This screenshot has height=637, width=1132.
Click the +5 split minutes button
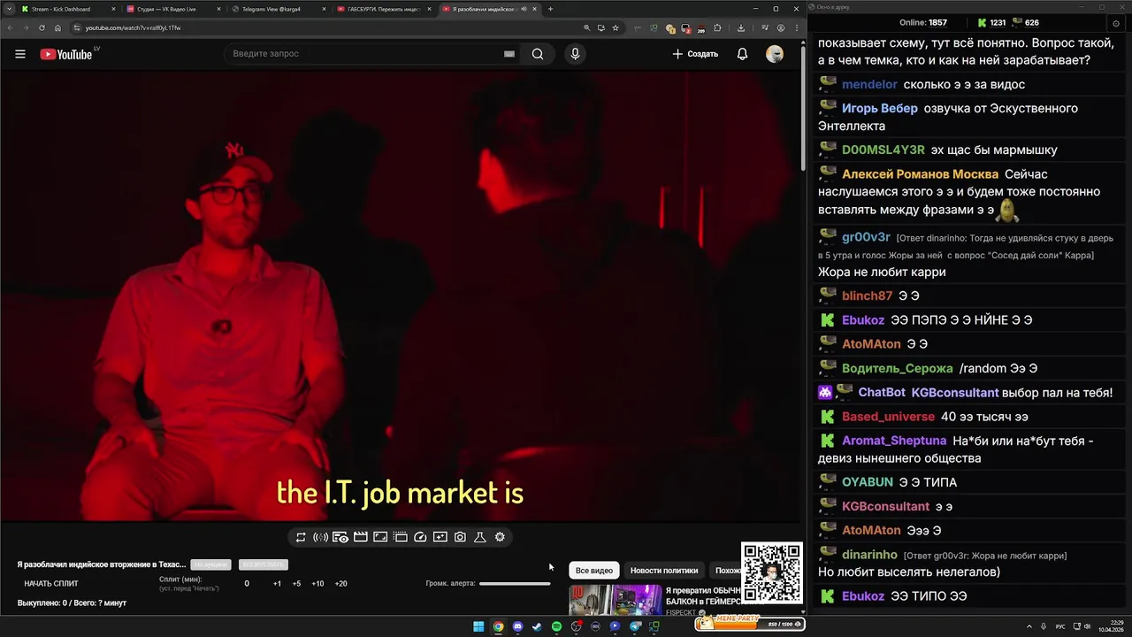pos(296,584)
